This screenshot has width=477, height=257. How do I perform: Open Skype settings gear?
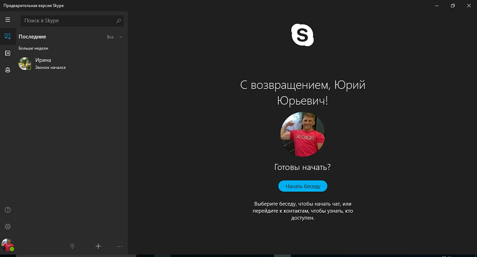tap(7, 226)
